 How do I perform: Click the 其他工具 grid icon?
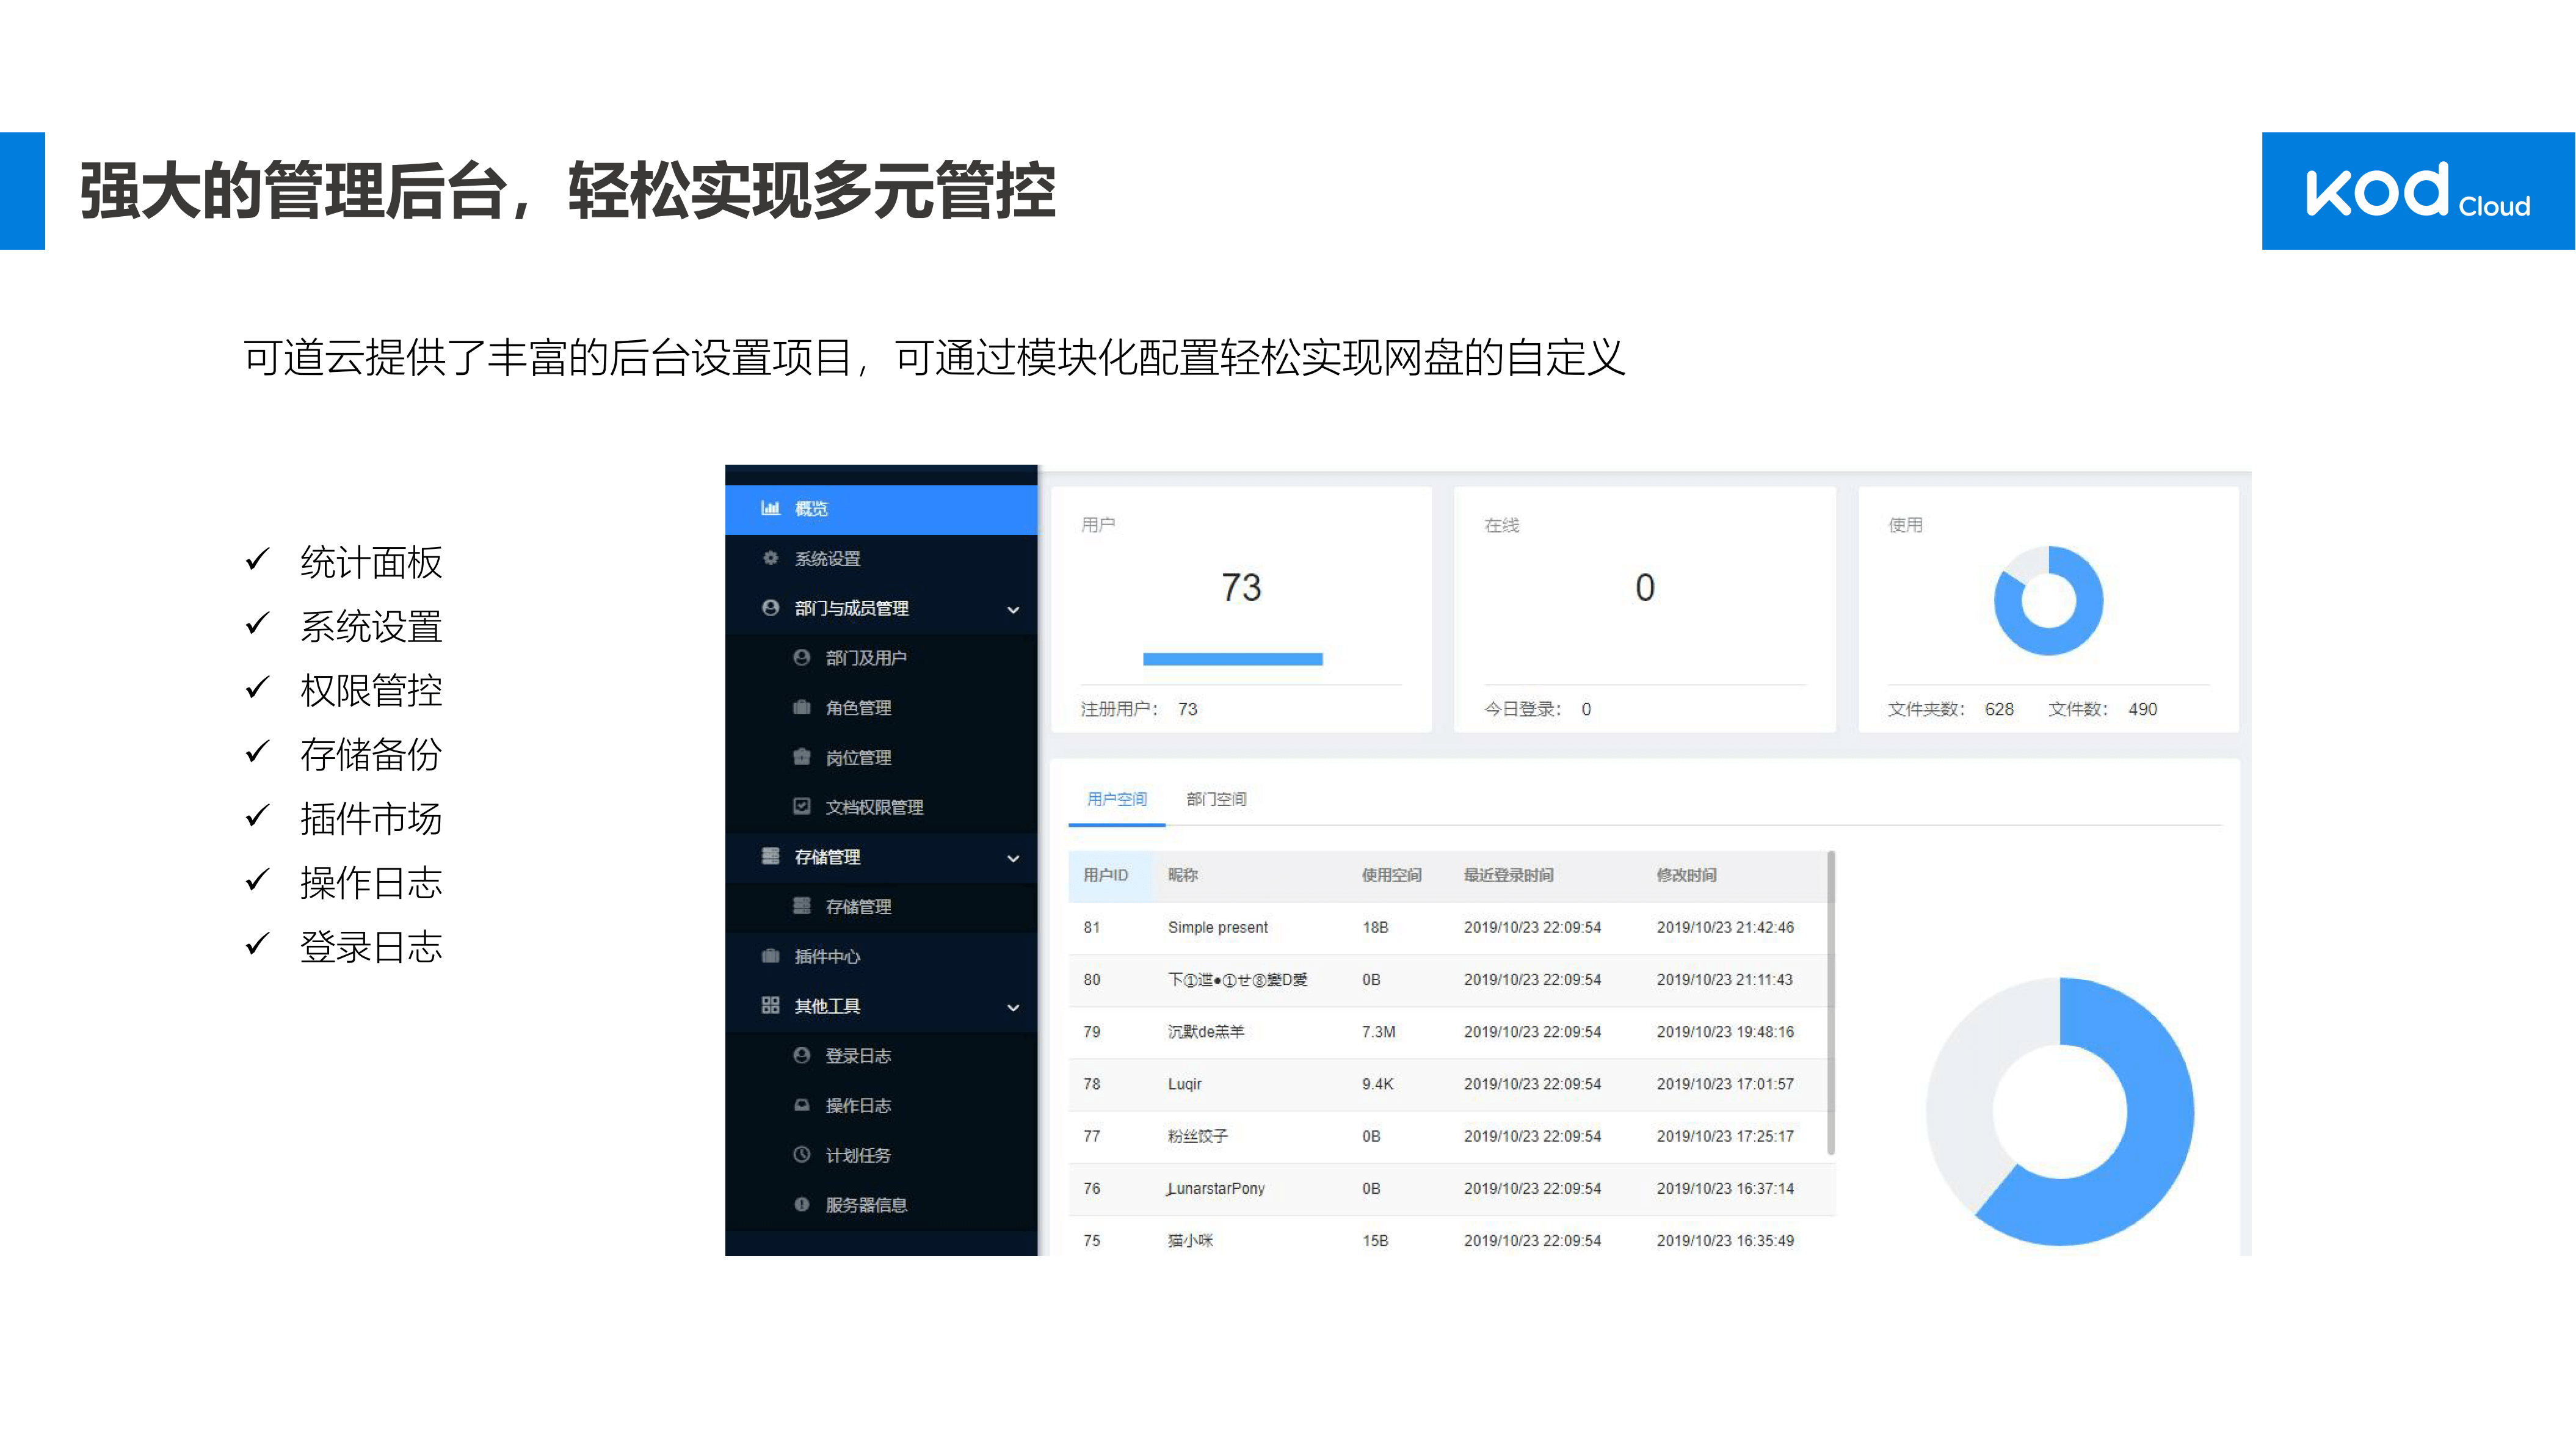[x=770, y=1005]
